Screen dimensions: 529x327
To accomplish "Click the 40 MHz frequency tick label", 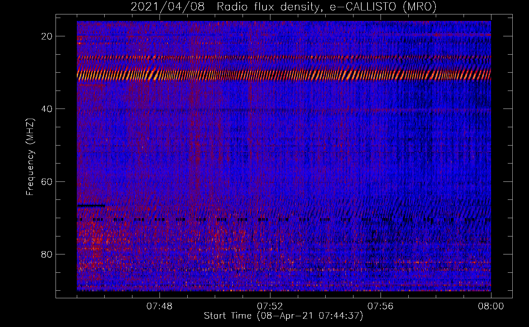I will click(x=47, y=109).
